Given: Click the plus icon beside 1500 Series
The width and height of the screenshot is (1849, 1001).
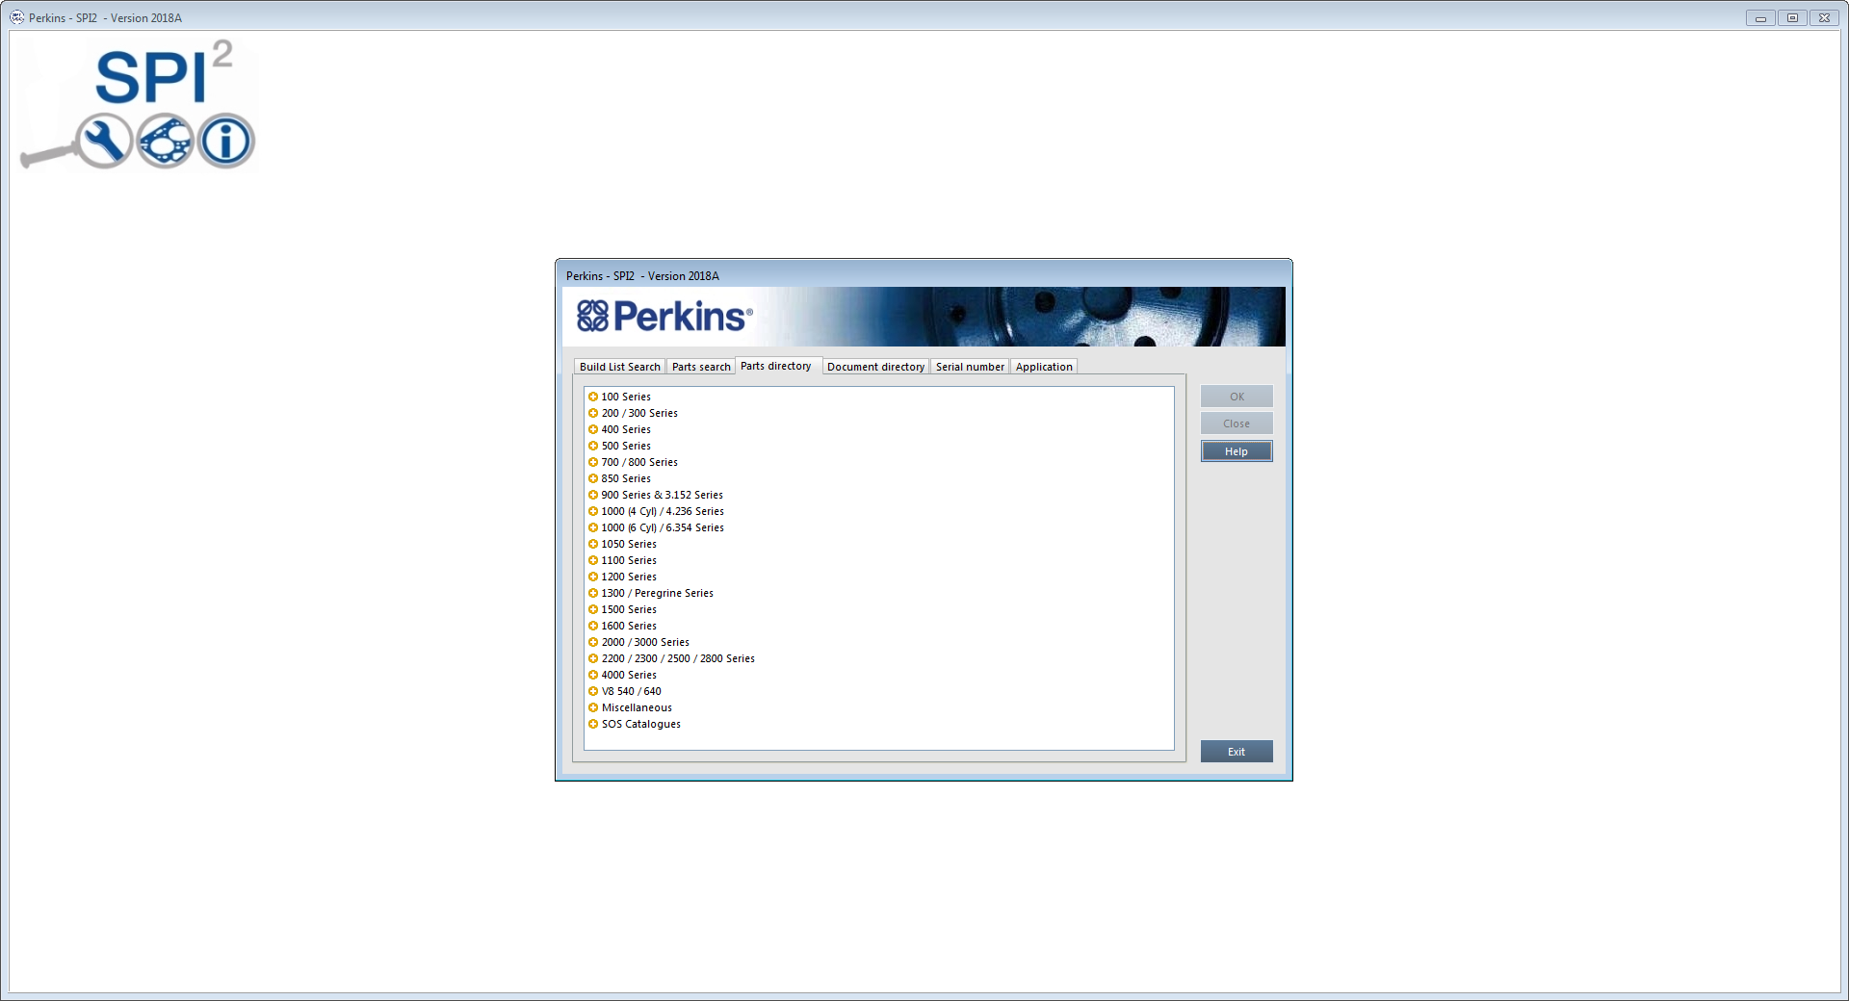Looking at the screenshot, I should (593, 609).
